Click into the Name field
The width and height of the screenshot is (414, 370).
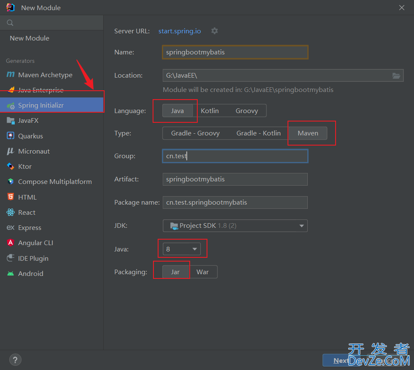point(235,52)
